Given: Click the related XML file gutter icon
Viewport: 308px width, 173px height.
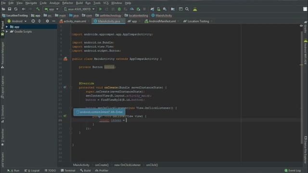Looking at the screenshot, I should click(x=65, y=59).
